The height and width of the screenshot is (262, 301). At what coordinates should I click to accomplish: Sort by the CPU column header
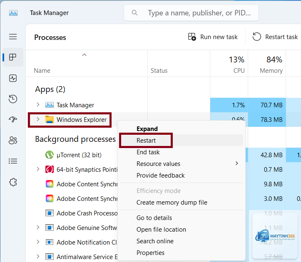coord(229,64)
